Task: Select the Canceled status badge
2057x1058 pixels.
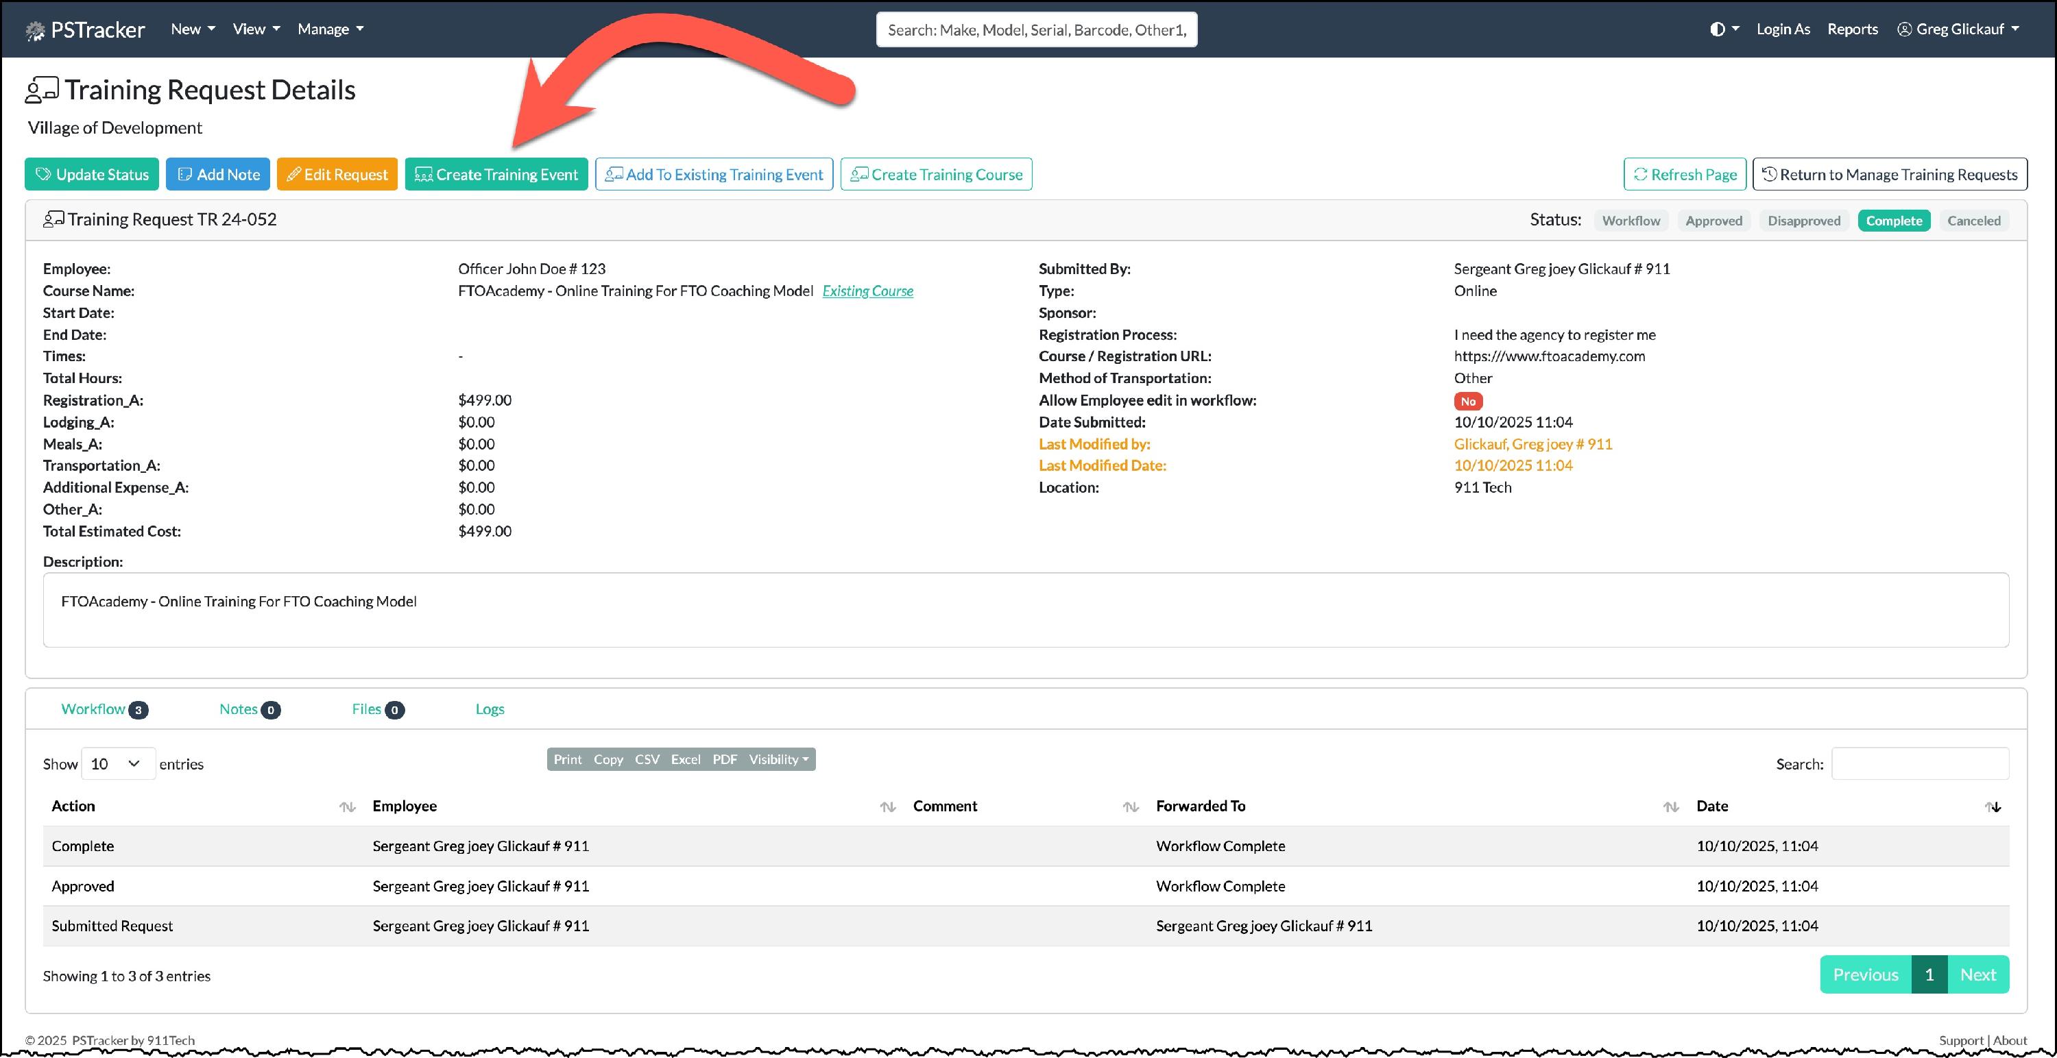Action: [1973, 221]
